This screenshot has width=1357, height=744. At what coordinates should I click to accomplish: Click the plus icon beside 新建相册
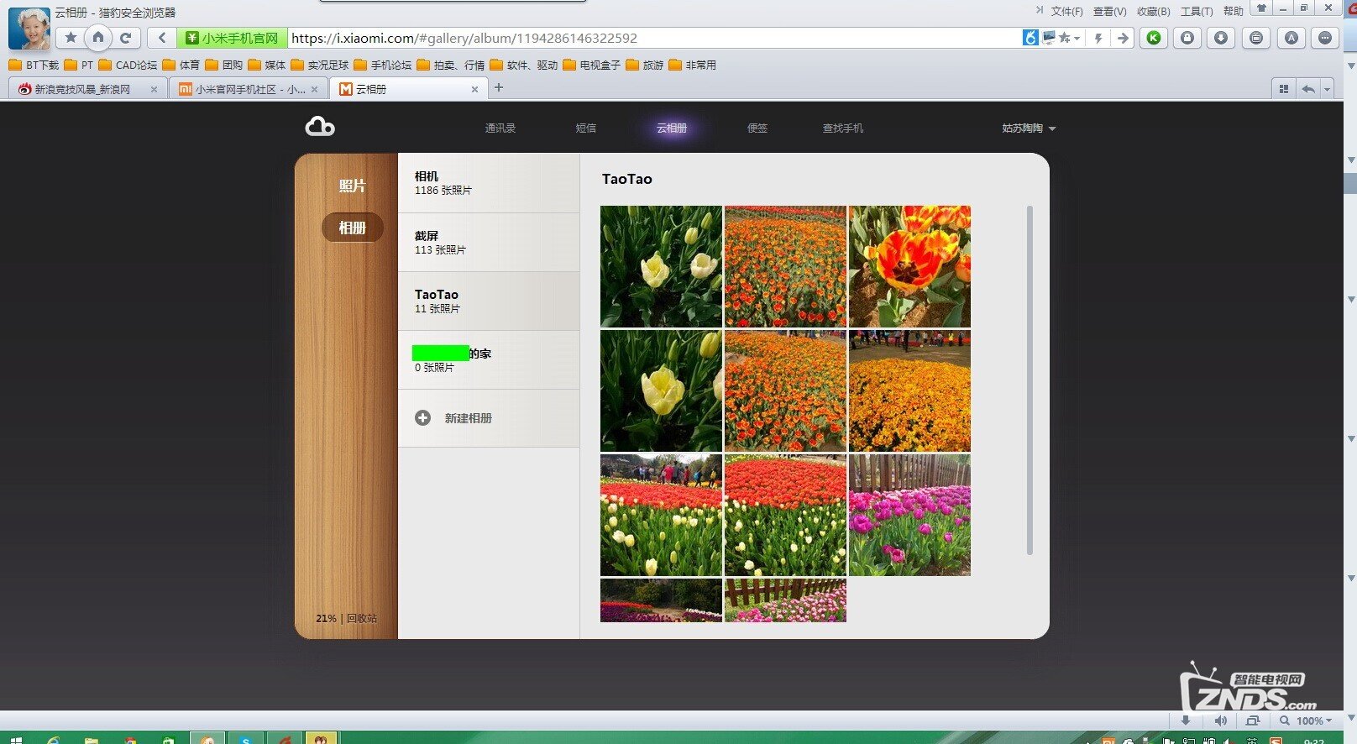point(423,417)
